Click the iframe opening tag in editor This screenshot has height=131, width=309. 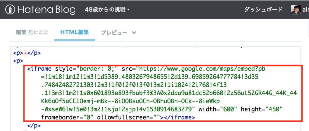click(x=39, y=69)
